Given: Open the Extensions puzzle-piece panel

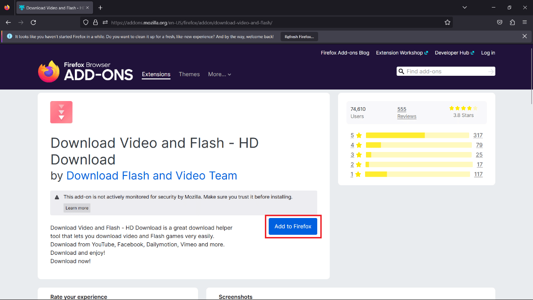Looking at the screenshot, I should tap(512, 22).
